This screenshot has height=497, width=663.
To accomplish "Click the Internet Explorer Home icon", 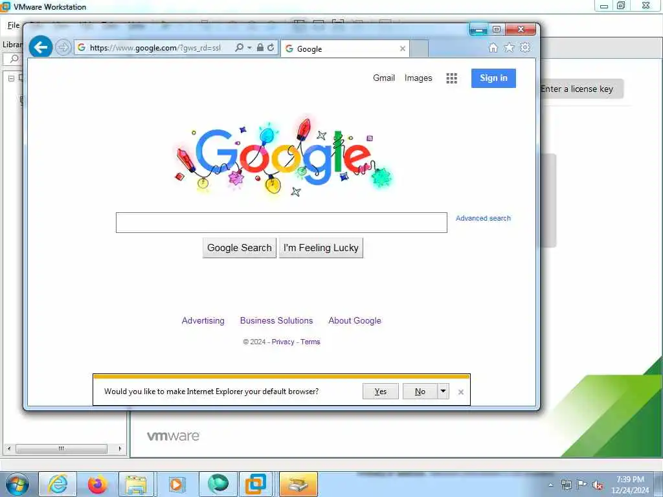I will point(493,47).
